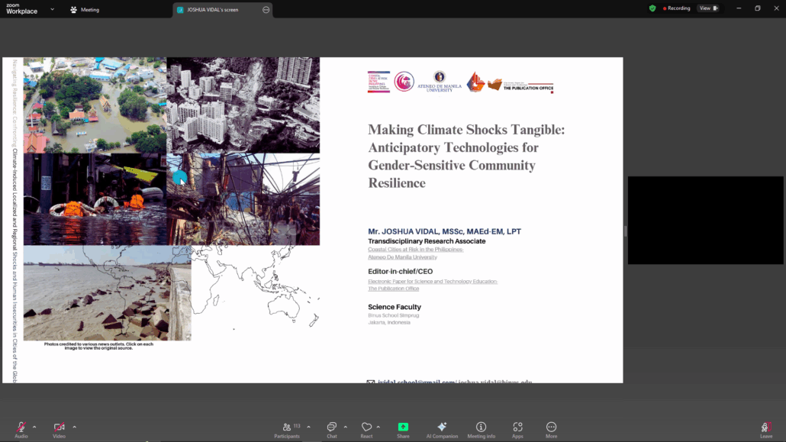This screenshot has width=786, height=442.
Task: Open the rocky coastline photo
Action: point(108,293)
